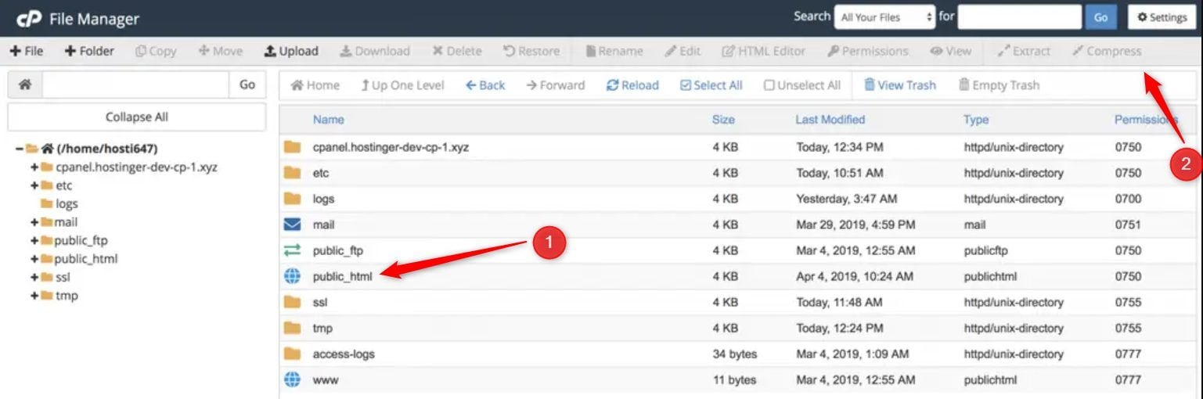Screen dimensions: 1203x399
Task: Open the All Your Files search dropdown
Action: (885, 17)
